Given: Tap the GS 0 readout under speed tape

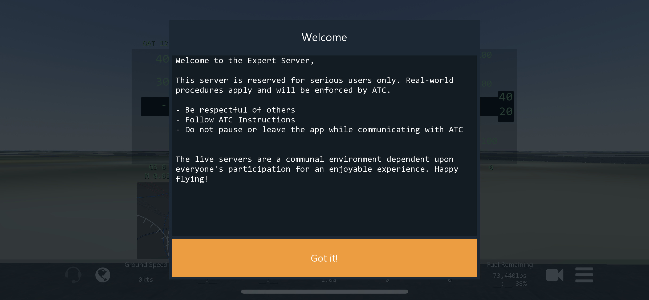Looking at the screenshot, I should 157,167.
